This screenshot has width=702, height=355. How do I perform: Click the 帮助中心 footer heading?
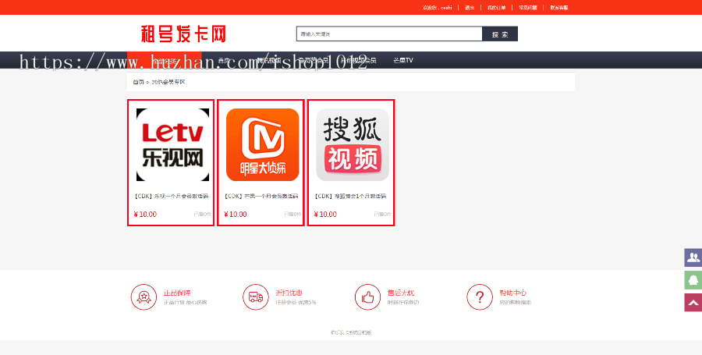point(513,293)
